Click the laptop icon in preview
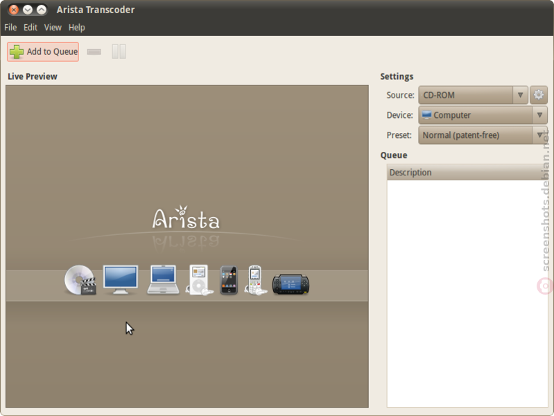The width and height of the screenshot is (554, 416). (163, 279)
